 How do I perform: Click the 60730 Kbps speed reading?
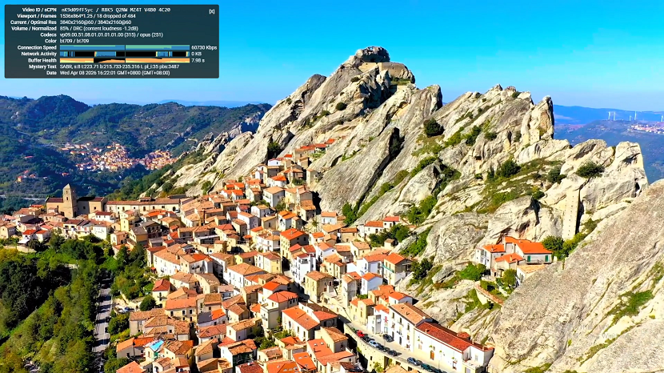[x=204, y=48]
